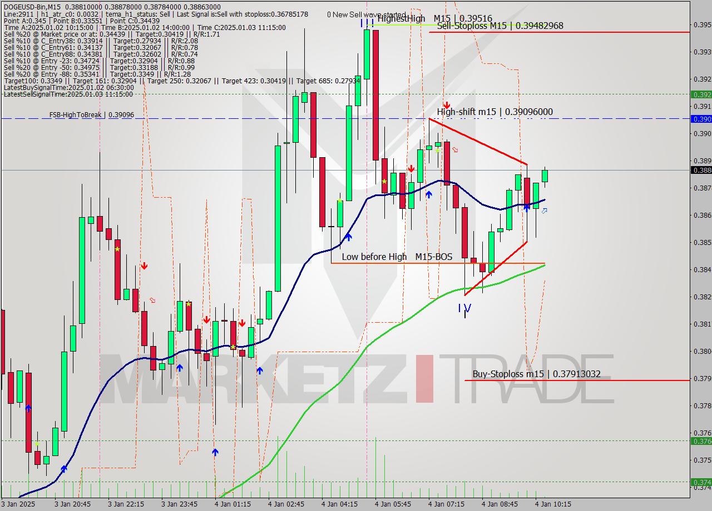Select the 'Time A:2025.01.02 10:15:00' line
Viewport: 712px width, 511px height.
(145, 27)
